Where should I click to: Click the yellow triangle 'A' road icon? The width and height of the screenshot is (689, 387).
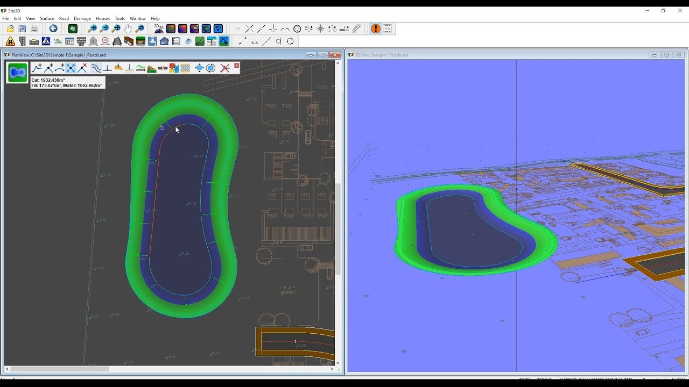click(10, 41)
